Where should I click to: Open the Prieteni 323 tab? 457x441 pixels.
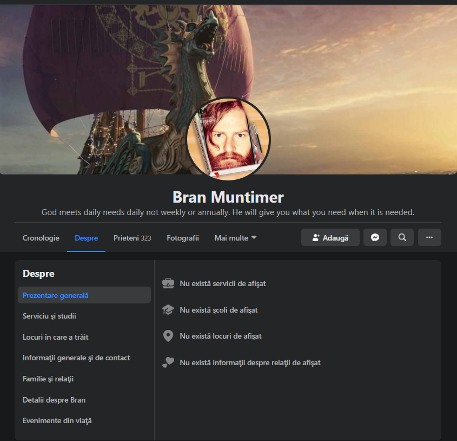pos(133,238)
